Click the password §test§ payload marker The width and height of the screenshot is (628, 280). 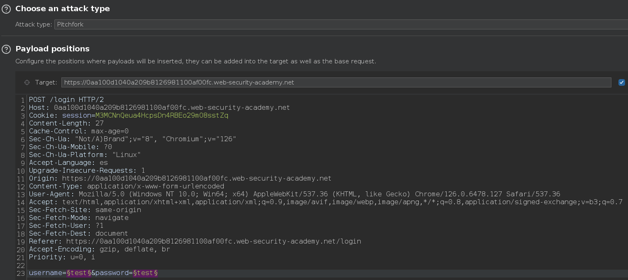click(x=145, y=273)
